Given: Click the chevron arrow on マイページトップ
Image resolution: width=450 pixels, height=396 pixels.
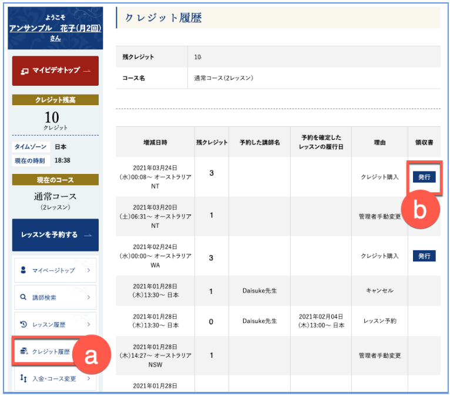Looking at the screenshot, I should (x=88, y=270).
